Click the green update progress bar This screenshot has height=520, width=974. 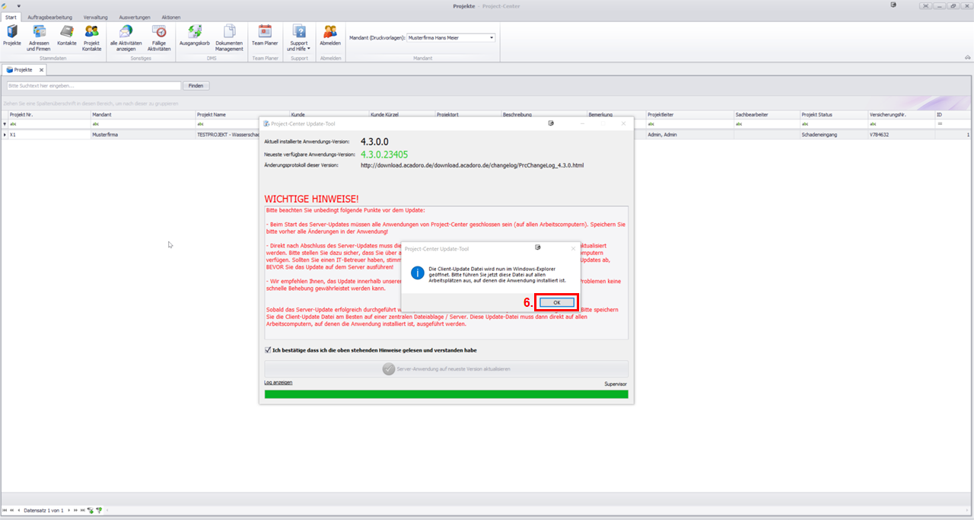pyautogui.click(x=446, y=394)
